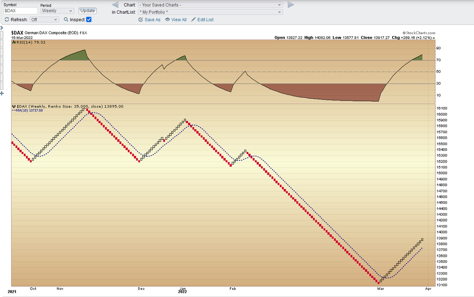Click the 70 level on RSI scale
The image size is (474, 297).
coord(439,60)
